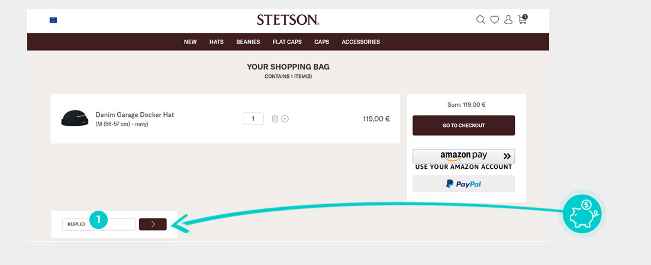
Task: Pay with the Amazon Pay button
Action: click(x=463, y=156)
